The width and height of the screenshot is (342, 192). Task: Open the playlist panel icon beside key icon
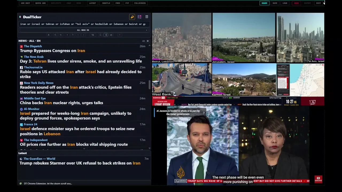click(139, 17)
